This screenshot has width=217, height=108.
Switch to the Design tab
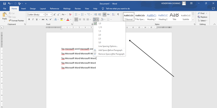coord(33,9)
